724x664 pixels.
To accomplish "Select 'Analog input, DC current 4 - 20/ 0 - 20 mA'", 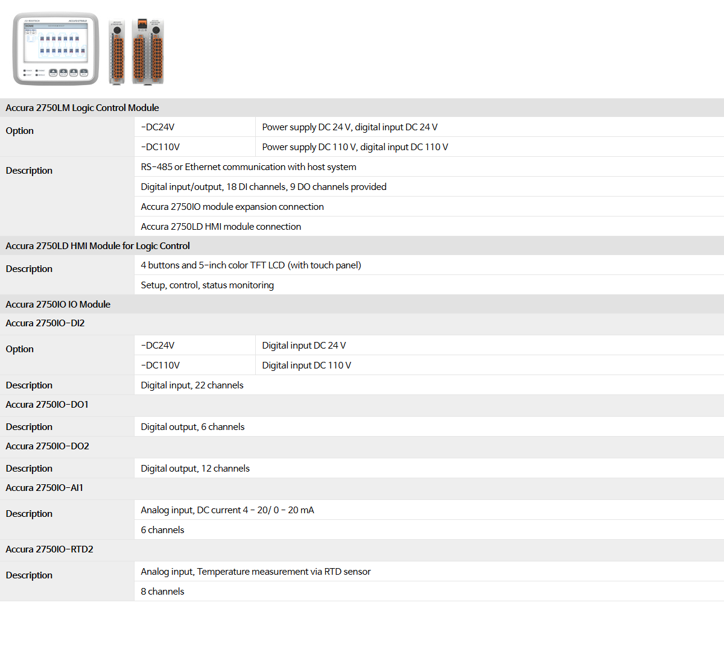I will click(227, 510).
